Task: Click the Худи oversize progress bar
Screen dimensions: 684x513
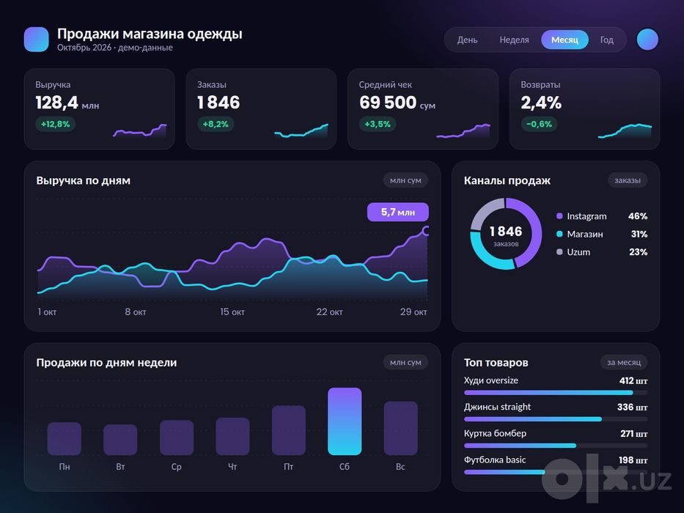Action: point(556,393)
